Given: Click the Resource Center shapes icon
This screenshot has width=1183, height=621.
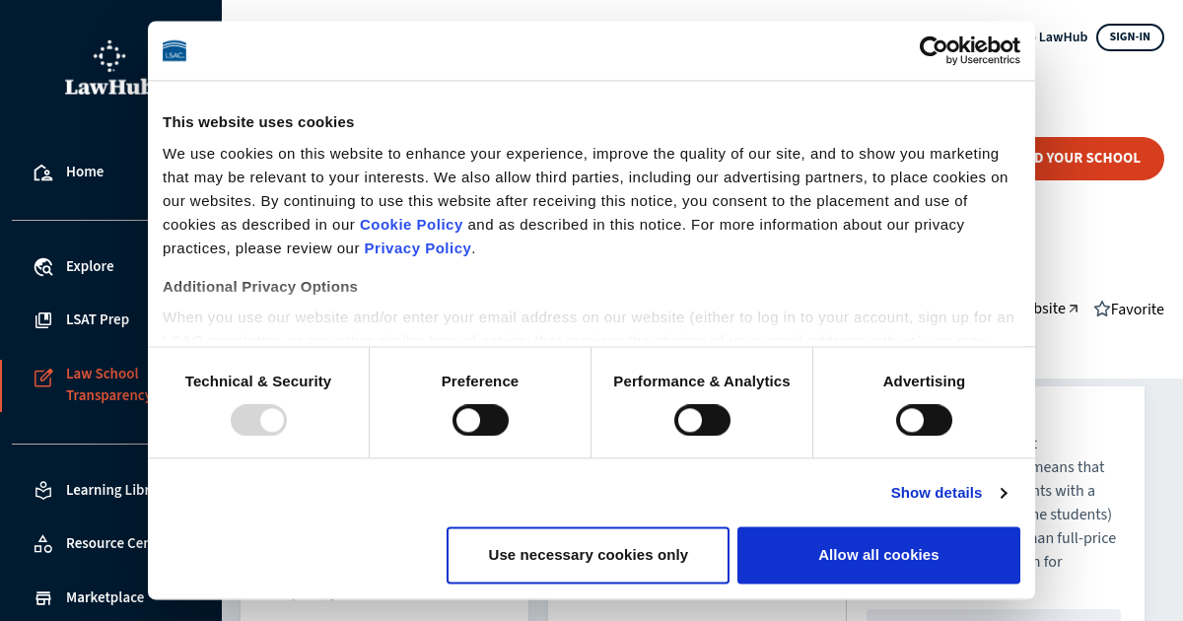Looking at the screenshot, I should [43, 543].
